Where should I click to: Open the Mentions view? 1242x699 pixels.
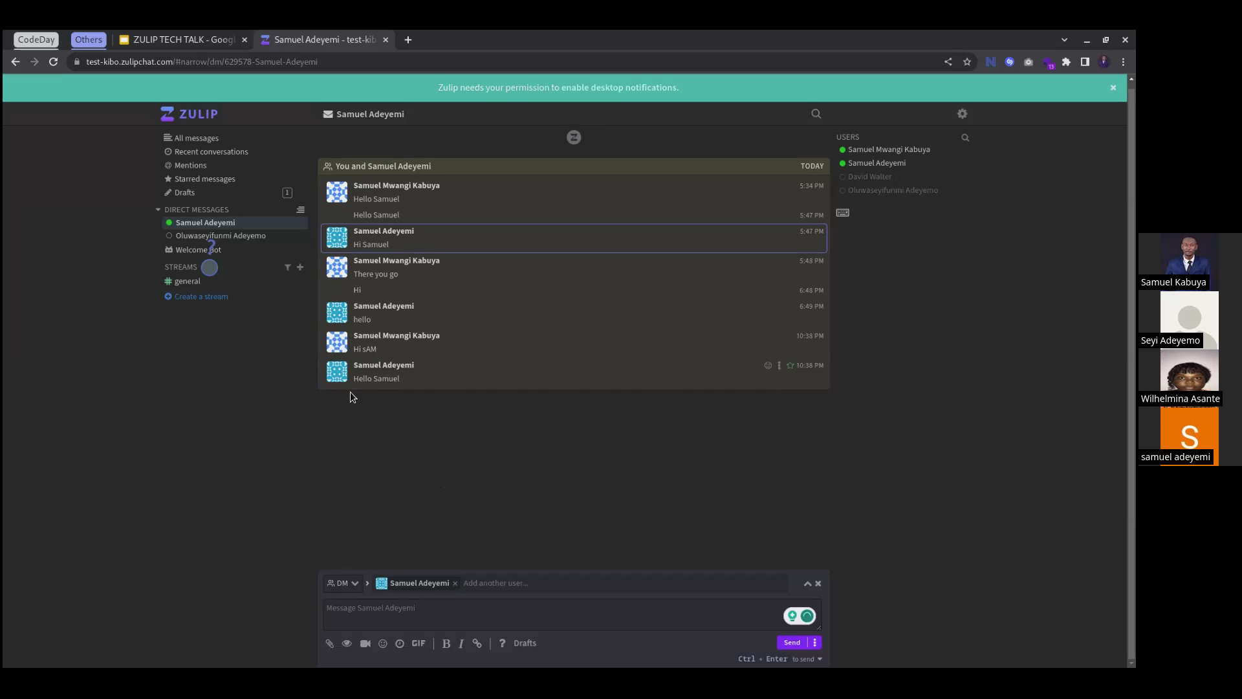click(190, 165)
